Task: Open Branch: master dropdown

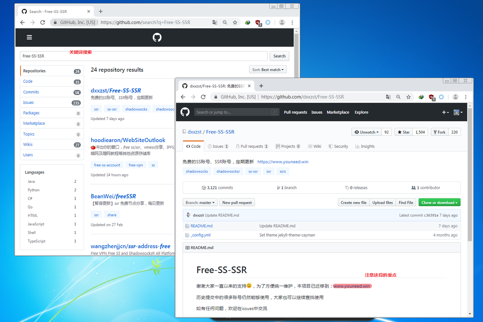Action: [200, 202]
